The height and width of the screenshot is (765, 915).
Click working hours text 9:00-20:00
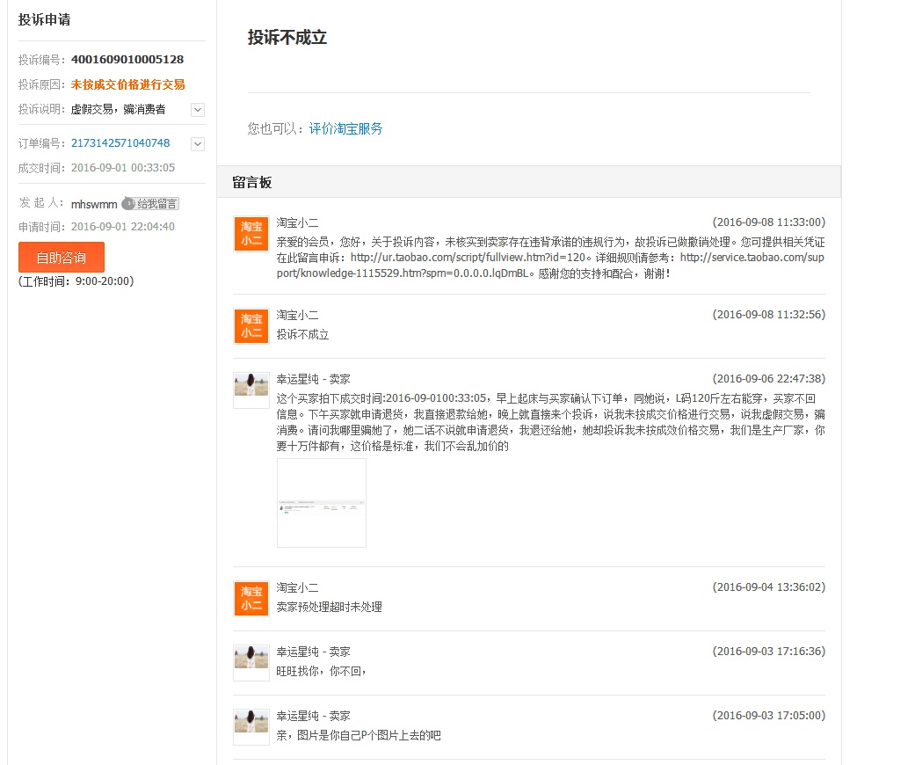[102, 281]
